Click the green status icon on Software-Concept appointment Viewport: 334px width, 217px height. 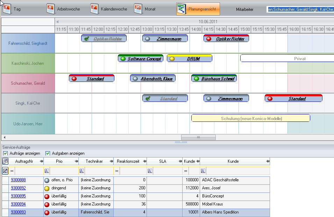(123, 59)
